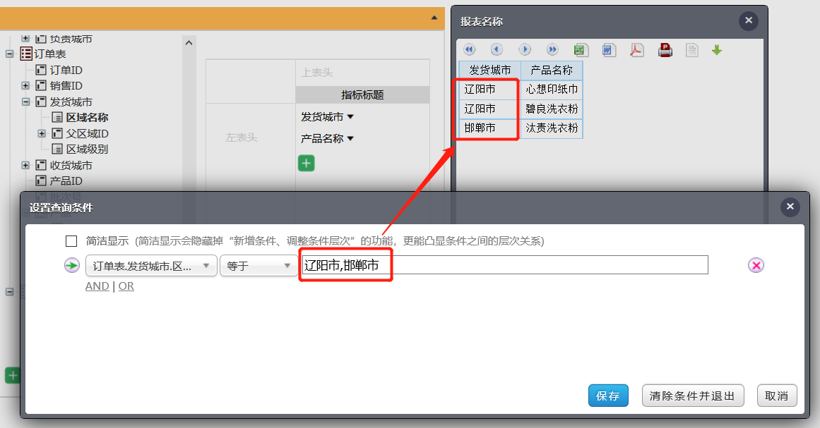Export report to PDF
The image size is (820, 428).
pyautogui.click(x=636, y=50)
